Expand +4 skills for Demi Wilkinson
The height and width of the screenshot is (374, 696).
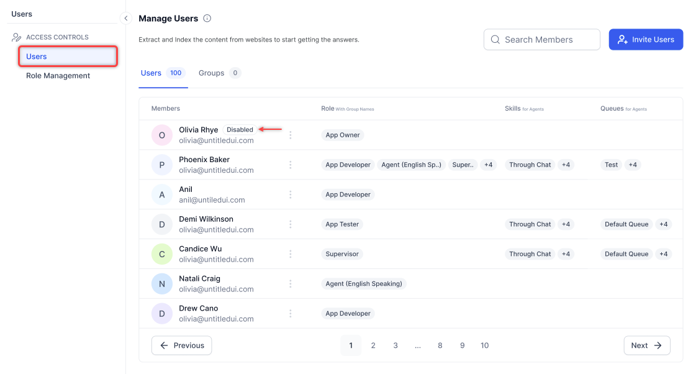pyautogui.click(x=565, y=224)
